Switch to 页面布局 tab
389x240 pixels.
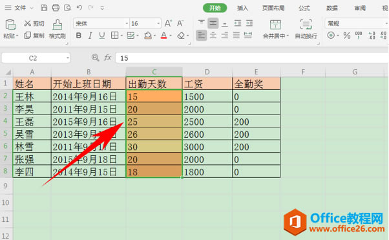(273, 8)
